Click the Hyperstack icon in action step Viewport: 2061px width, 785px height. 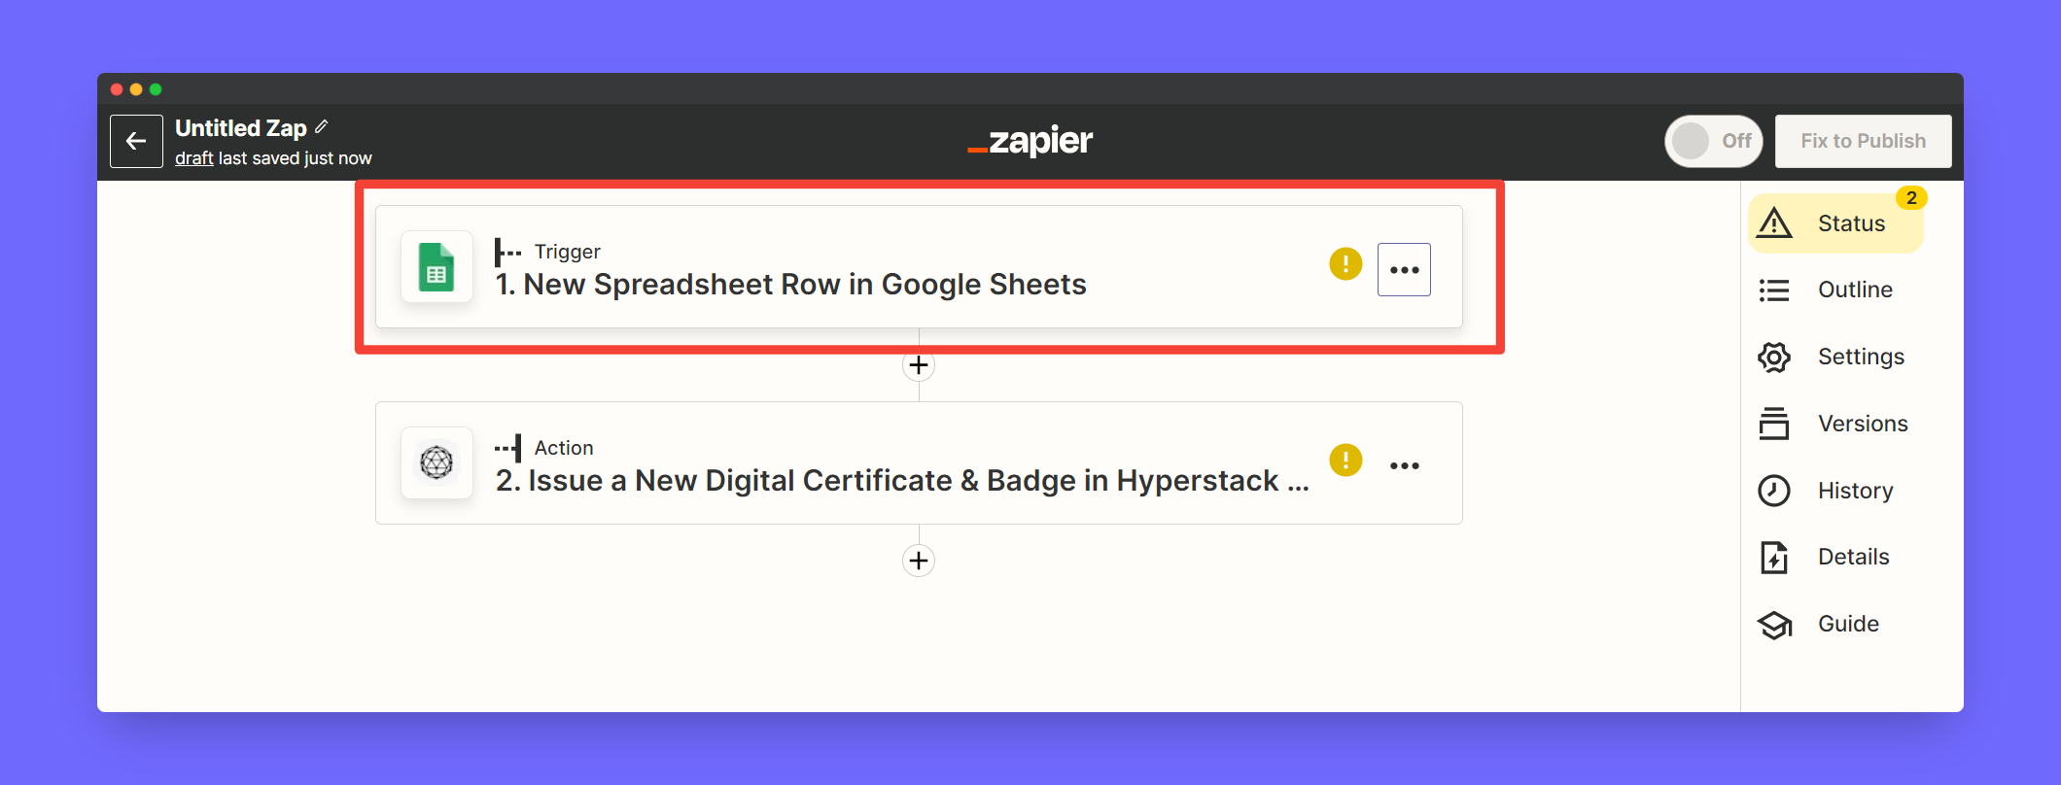437,463
